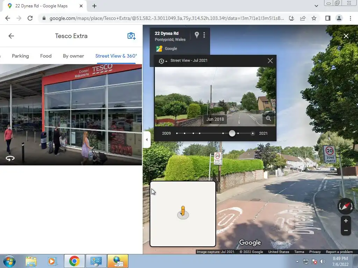
Task: Open the Jun 2018 preview image
Action: point(215,96)
